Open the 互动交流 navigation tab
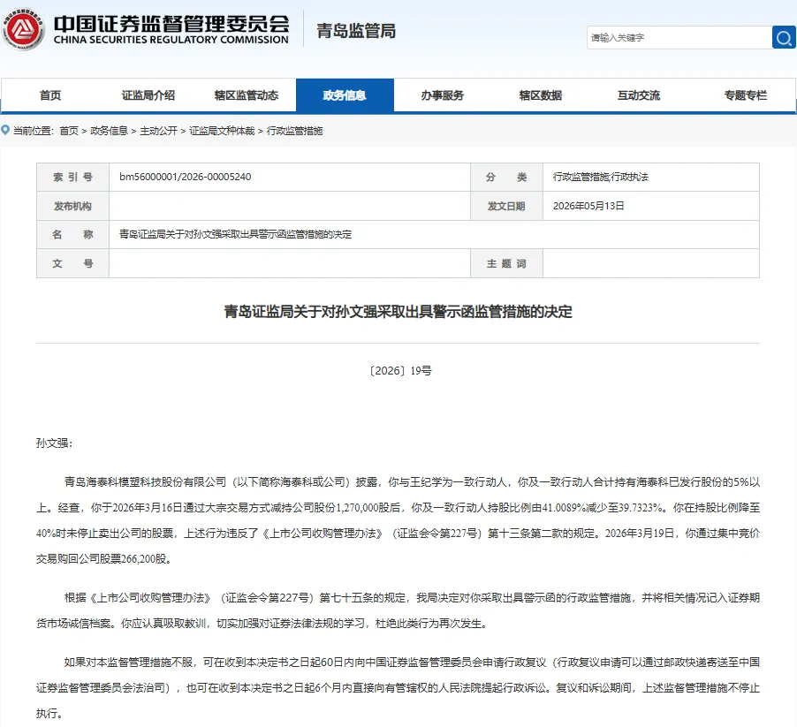Viewport: 797px width, 727px height. pos(639,95)
